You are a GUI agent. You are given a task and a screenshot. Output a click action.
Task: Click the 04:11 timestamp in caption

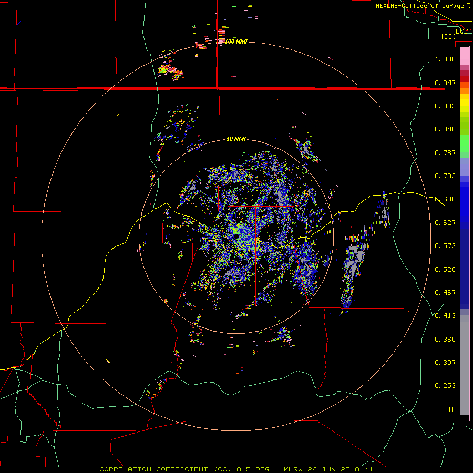click(366, 469)
